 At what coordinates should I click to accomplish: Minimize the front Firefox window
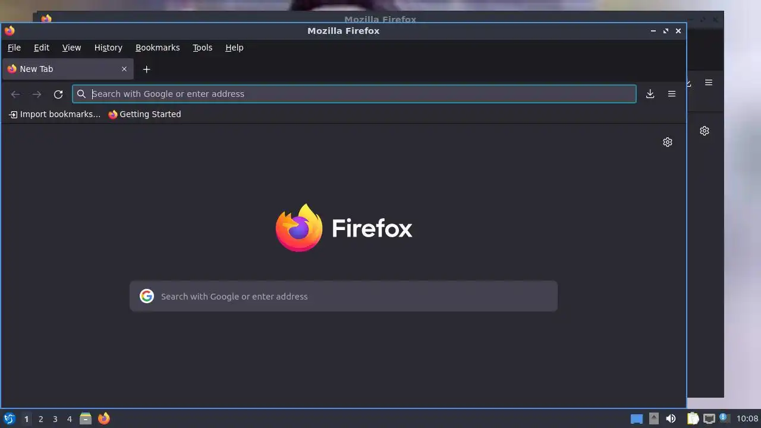(653, 31)
